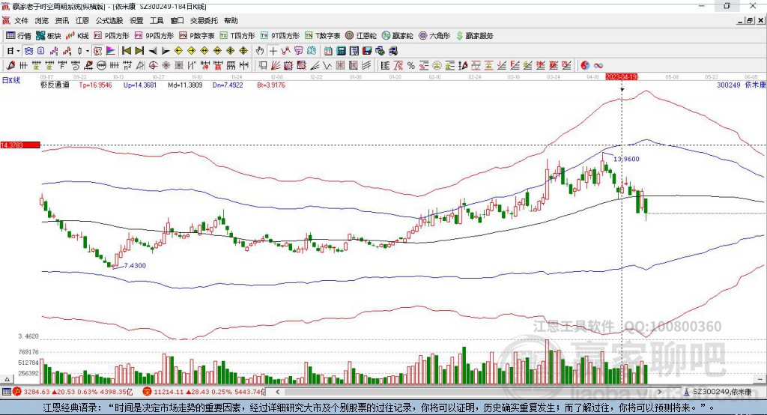
Task: Select the percent % tool
Action: point(411,65)
